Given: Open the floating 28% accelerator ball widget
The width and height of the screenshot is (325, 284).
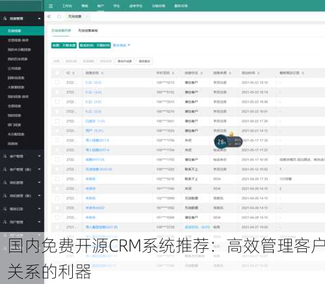Looking at the screenshot, I should pyautogui.click(x=227, y=142).
